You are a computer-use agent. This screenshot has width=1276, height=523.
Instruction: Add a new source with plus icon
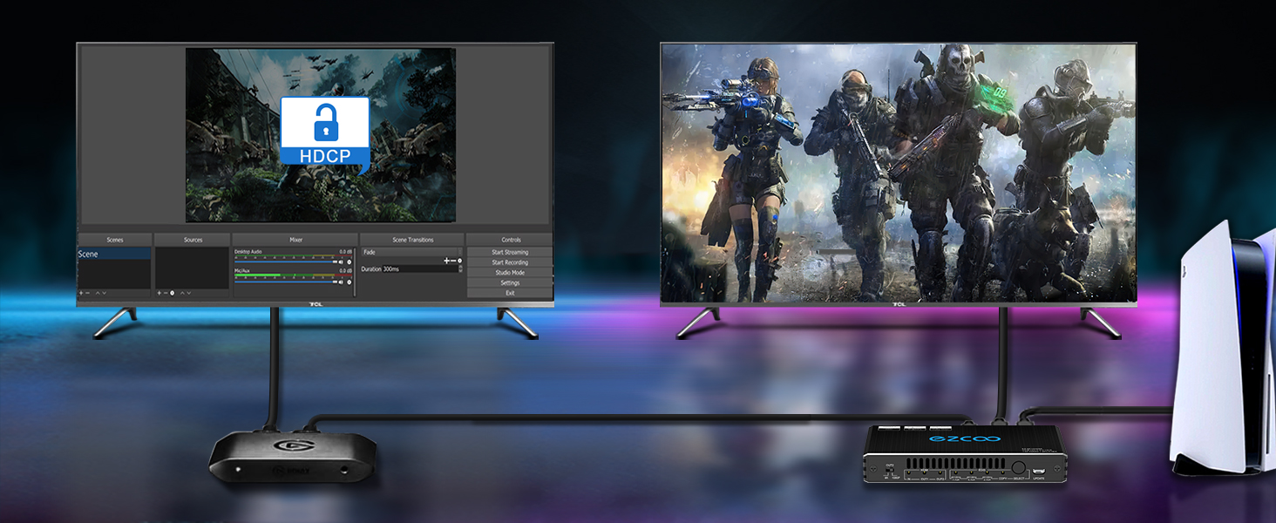[158, 293]
